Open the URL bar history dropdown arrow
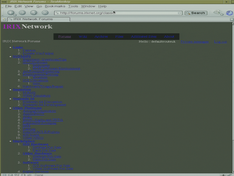 coord(180,13)
